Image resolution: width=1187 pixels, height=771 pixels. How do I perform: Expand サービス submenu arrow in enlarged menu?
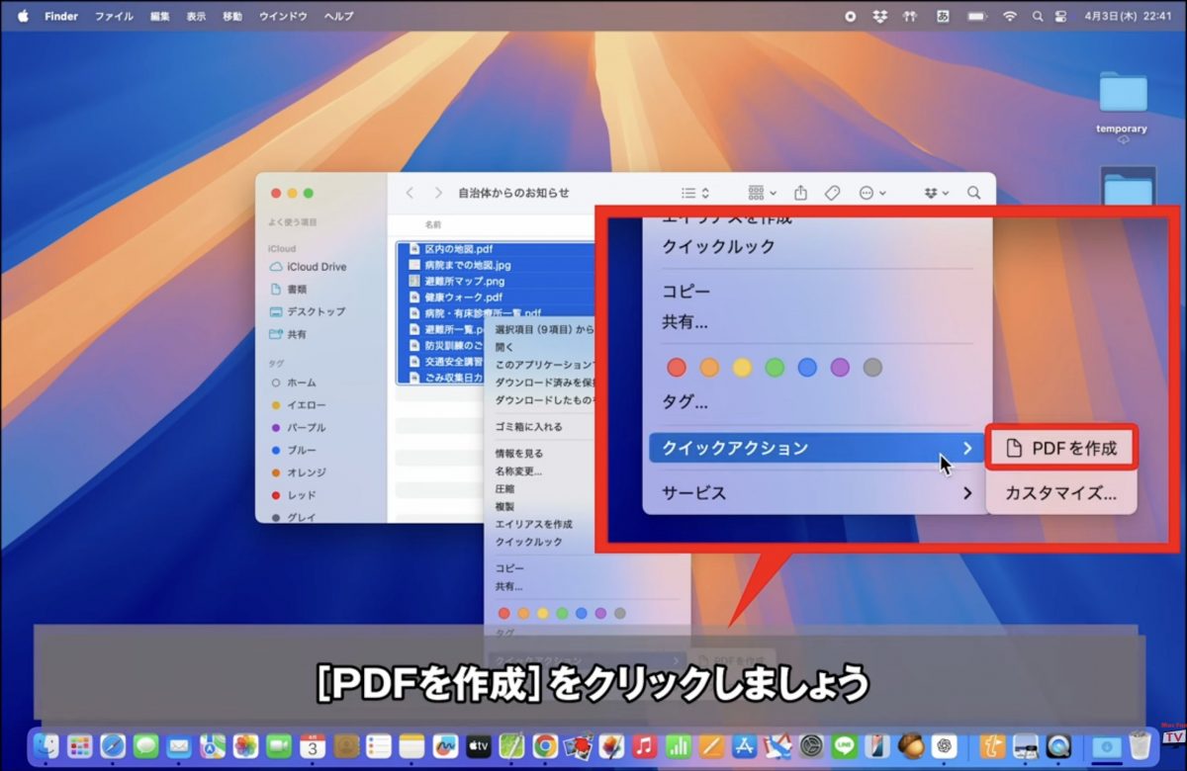click(967, 492)
